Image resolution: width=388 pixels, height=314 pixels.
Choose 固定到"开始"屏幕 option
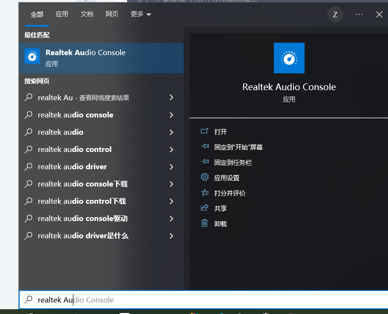(x=238, y=147)
